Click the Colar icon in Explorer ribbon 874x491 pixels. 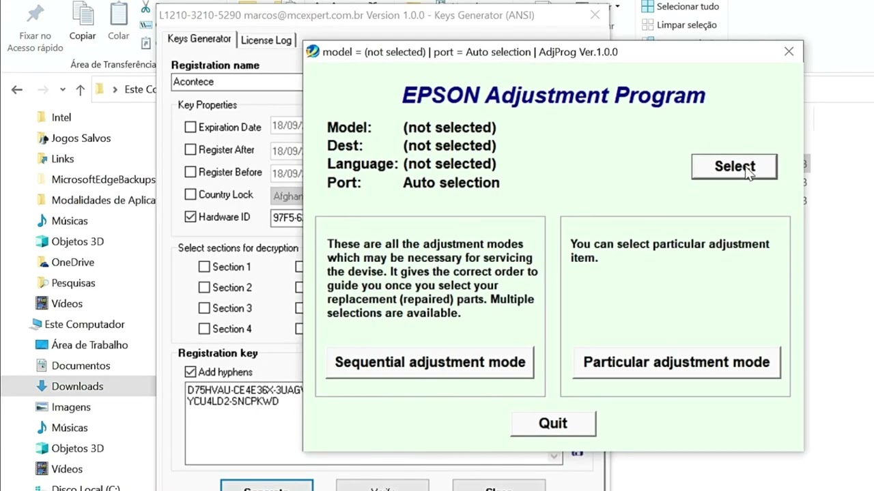click(x=119, y=15)
